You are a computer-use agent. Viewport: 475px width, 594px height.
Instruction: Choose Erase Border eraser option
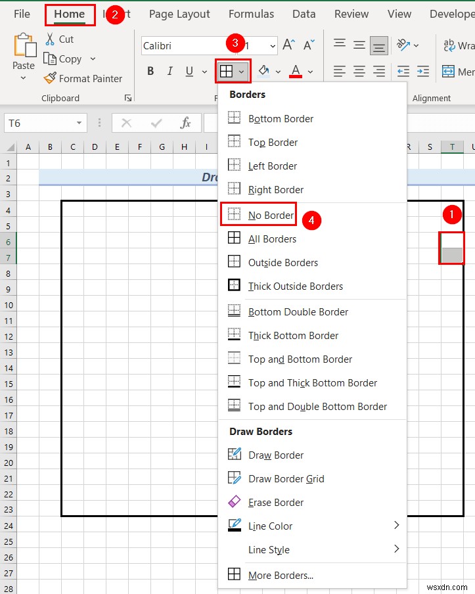[x=312, y=502]
